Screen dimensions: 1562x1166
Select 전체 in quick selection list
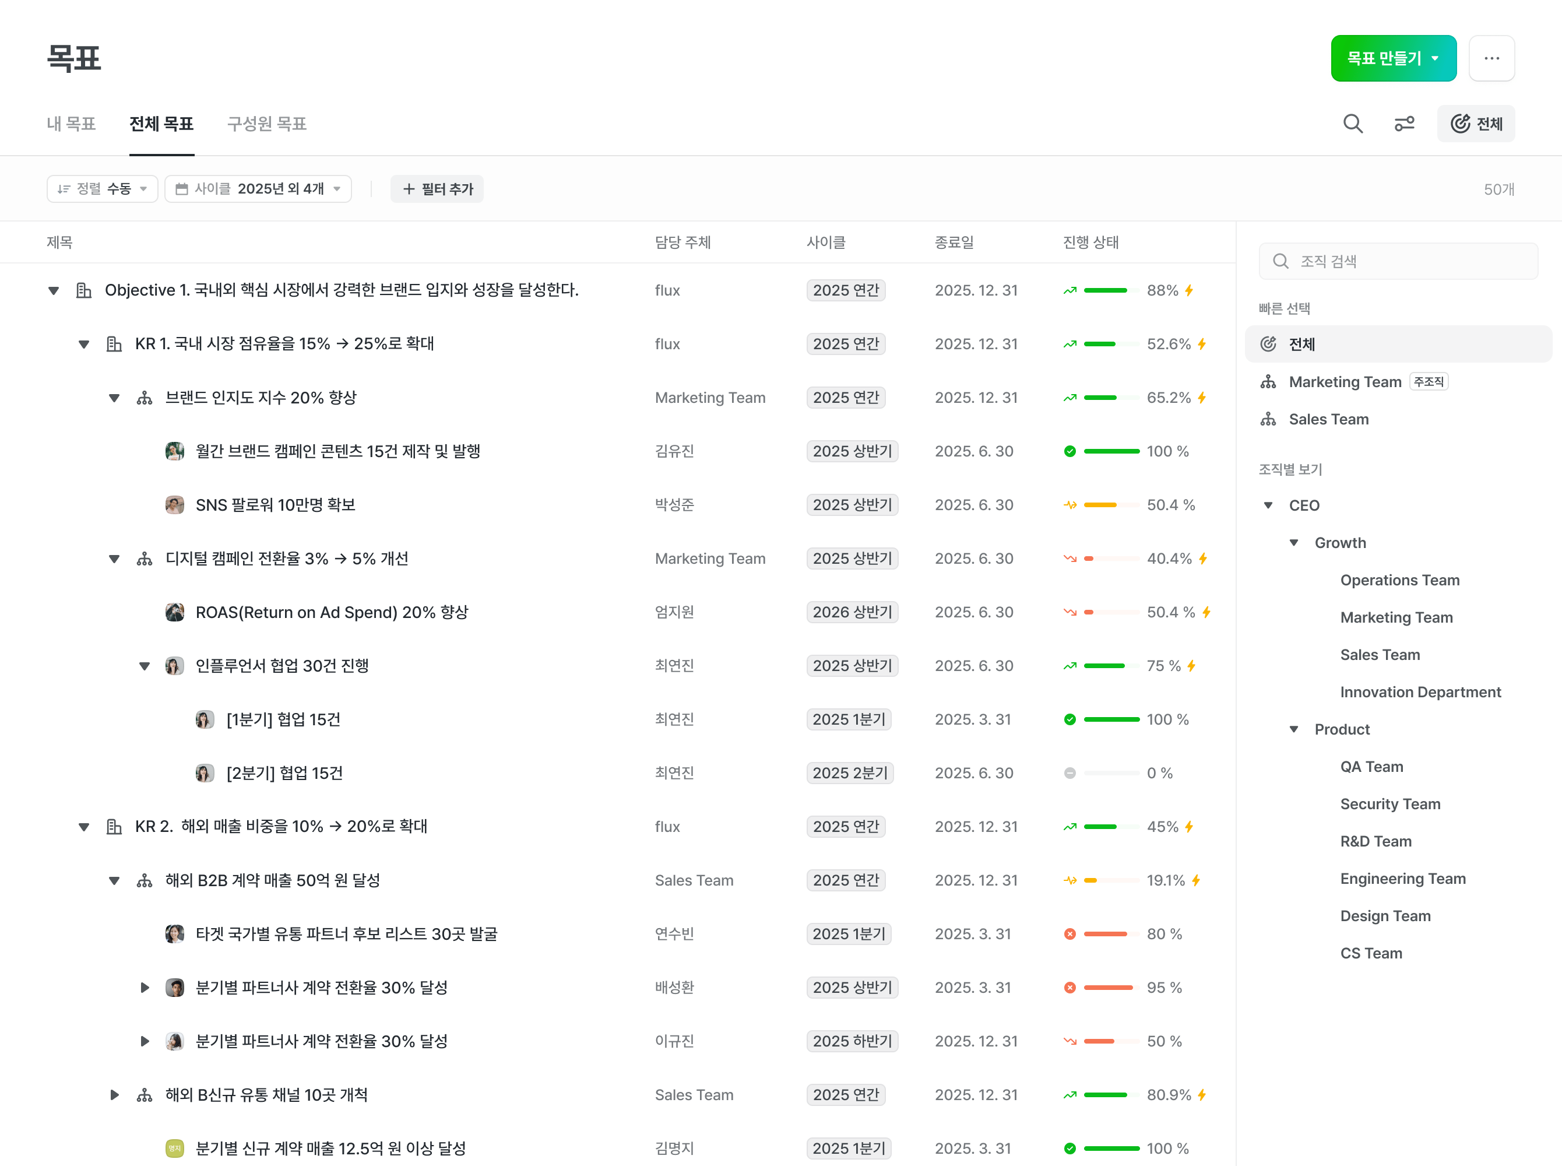tap(1301, 344)
